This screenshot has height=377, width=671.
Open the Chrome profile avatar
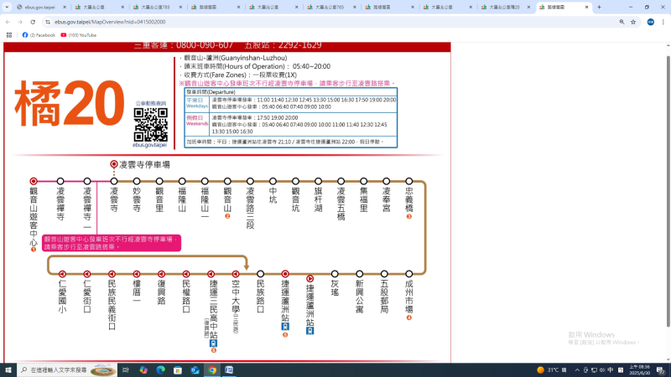coord(651,22)
